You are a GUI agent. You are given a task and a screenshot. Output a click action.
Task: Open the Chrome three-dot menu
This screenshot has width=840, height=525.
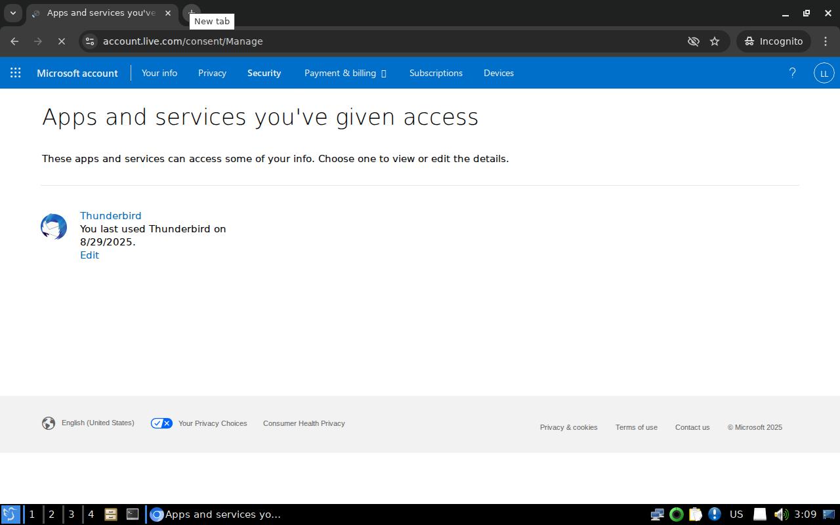pos(826,41)
